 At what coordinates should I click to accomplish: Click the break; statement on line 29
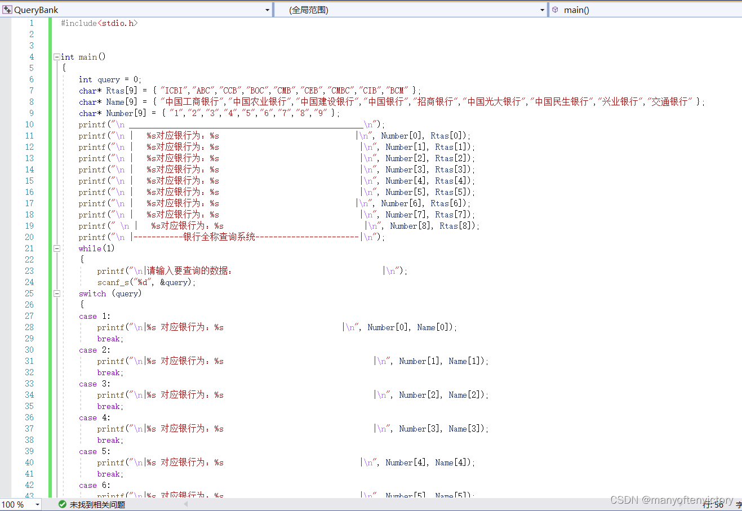tap(110, 339)
